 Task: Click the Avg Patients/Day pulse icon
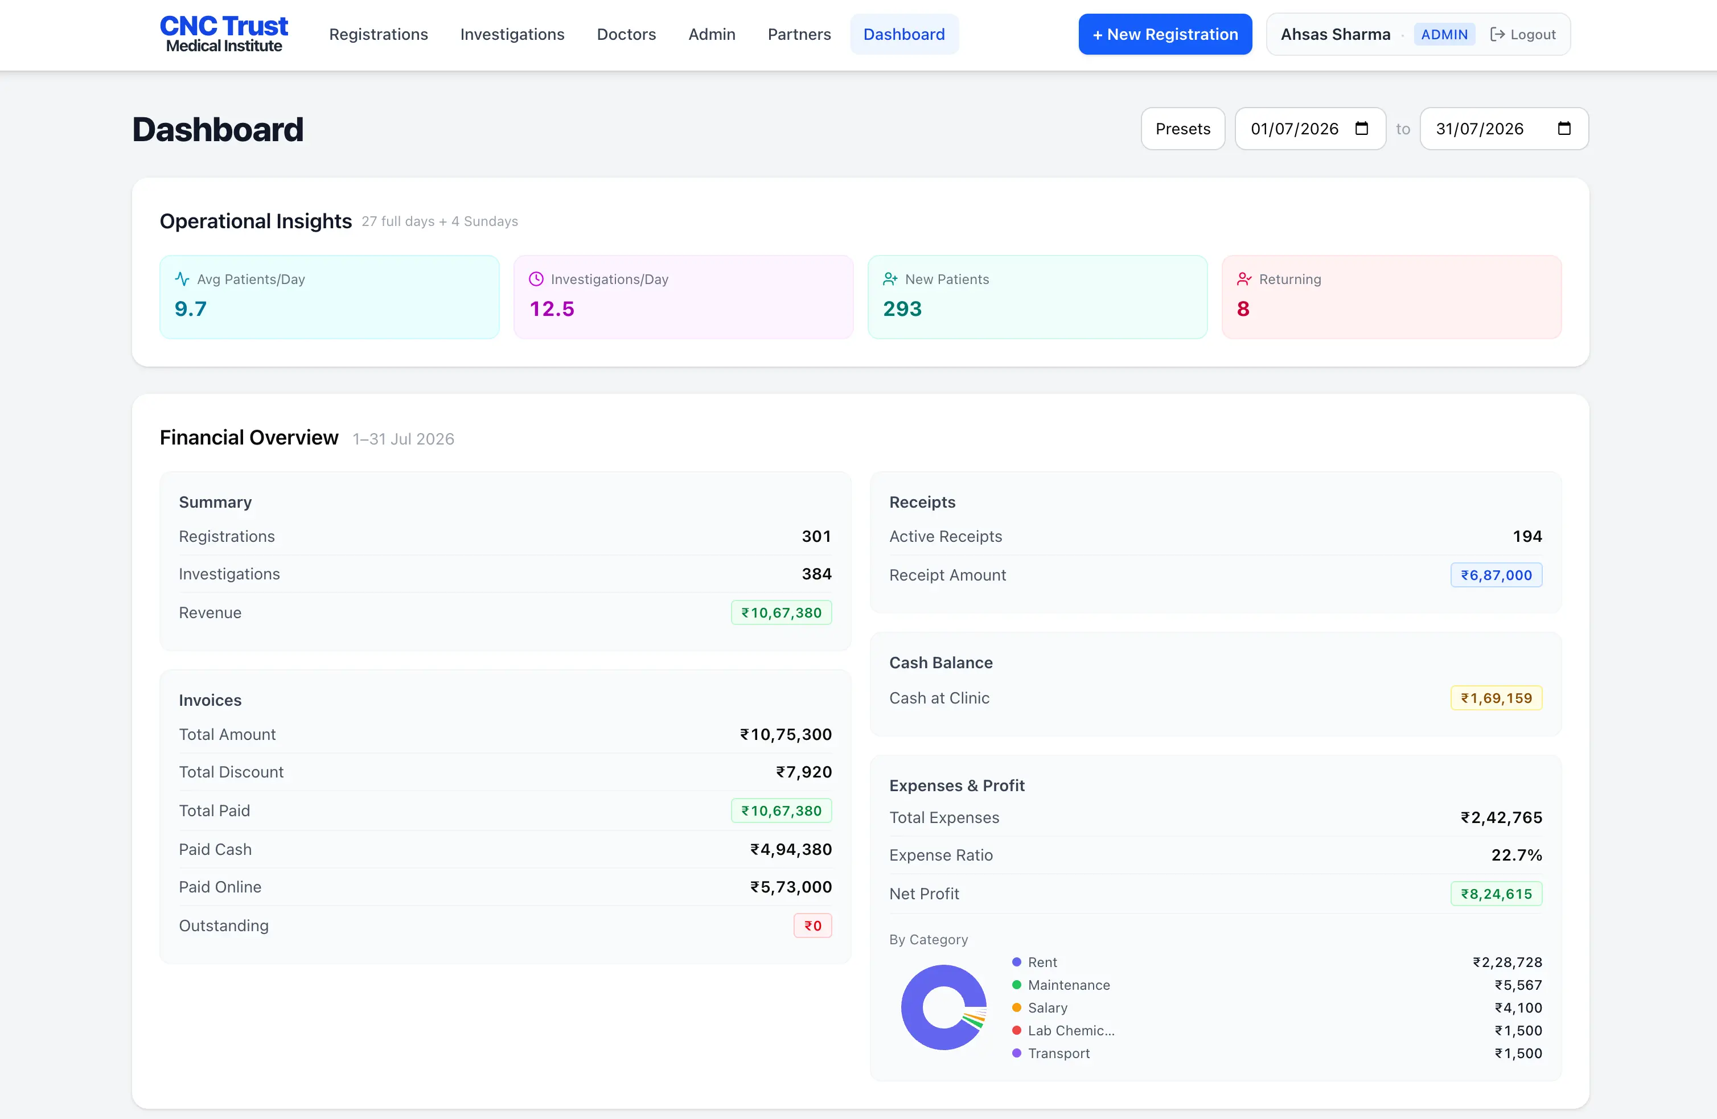click(x=182, y=278)
